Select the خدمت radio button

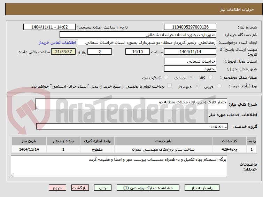[191, 77]
